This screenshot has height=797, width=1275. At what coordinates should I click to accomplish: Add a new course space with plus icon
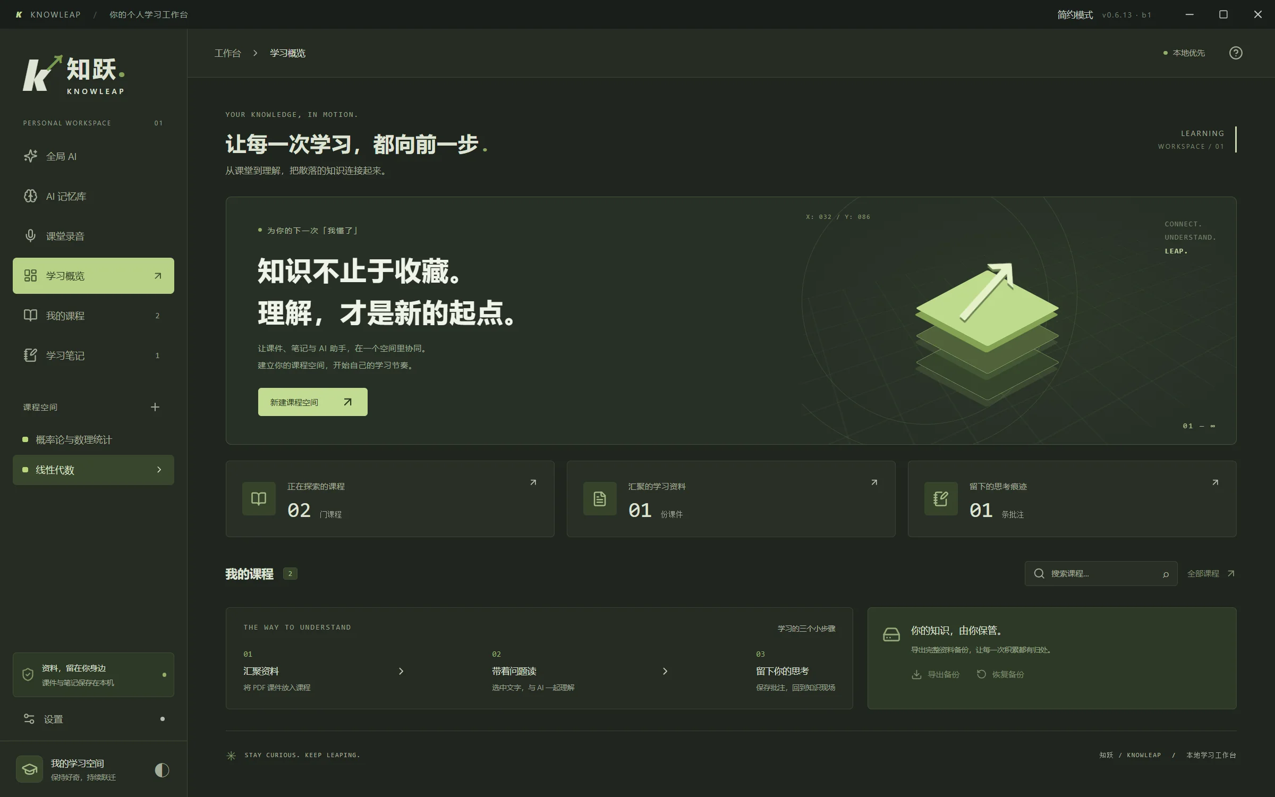point(155,407)
